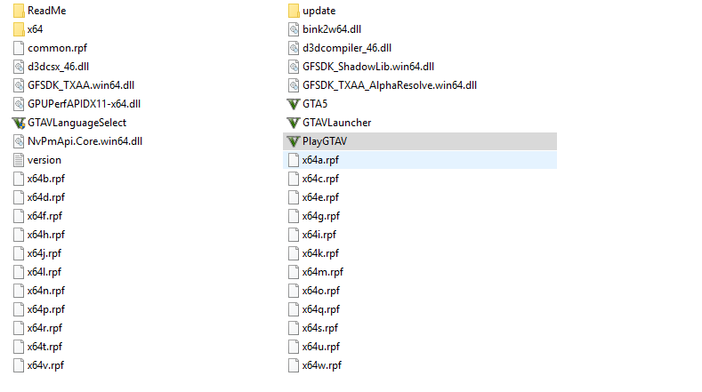Click the d3dcompiler_46.dll file icon

[x=294, y=48]
